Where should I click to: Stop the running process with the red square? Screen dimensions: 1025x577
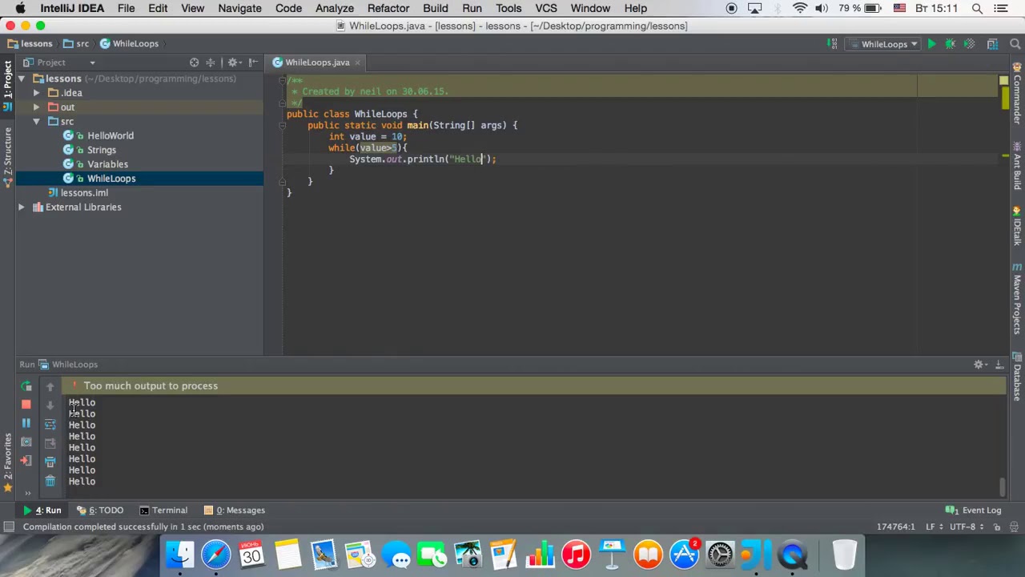pos(26,405)
